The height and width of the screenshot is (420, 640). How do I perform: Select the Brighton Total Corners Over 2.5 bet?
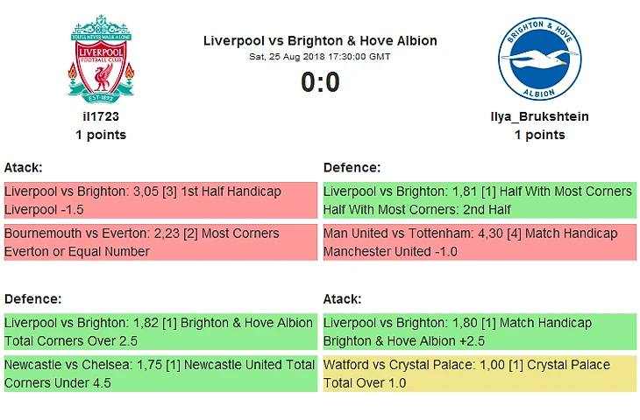[x=160, y=332]
